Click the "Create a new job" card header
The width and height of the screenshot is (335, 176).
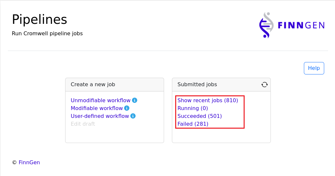coord(93,84)
